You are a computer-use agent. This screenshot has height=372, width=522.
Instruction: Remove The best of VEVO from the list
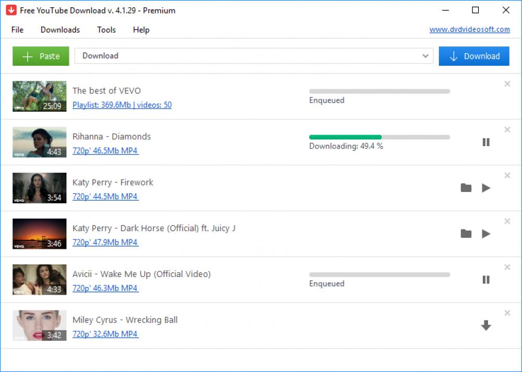[507, 83]
